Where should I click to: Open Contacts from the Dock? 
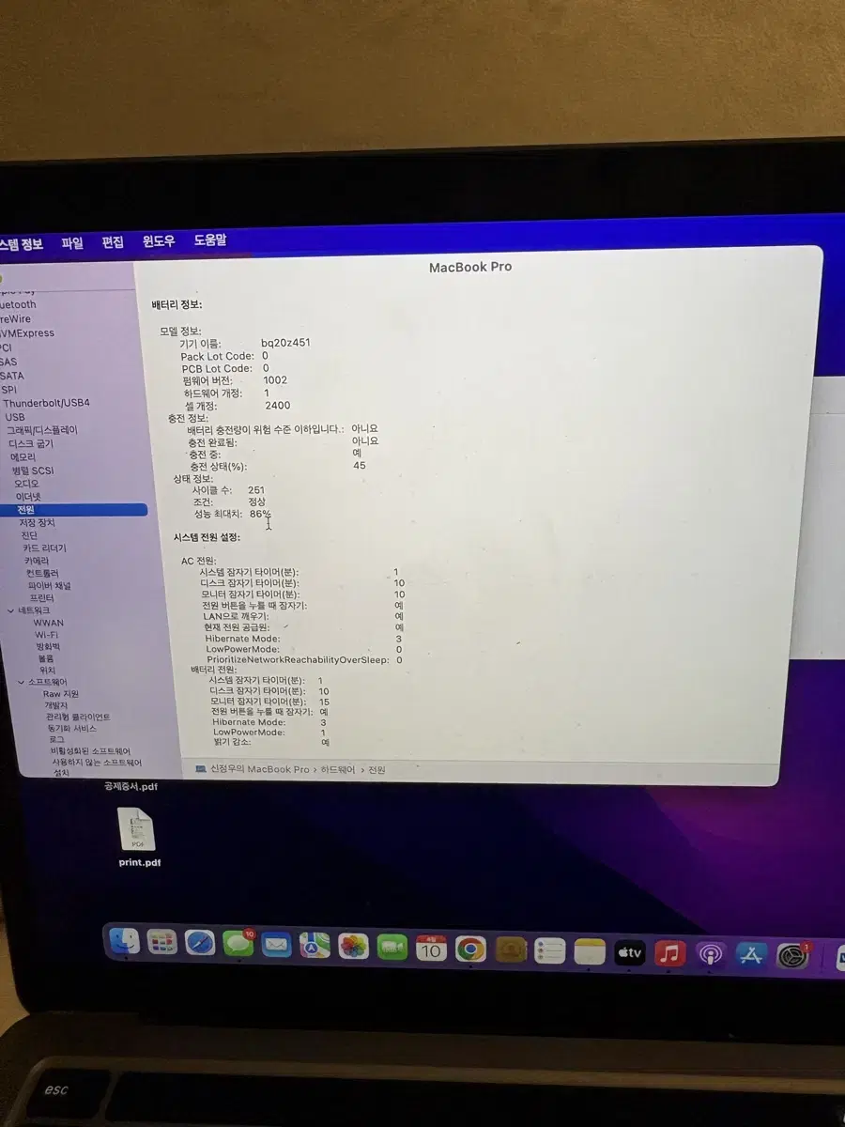pos(510,950)
